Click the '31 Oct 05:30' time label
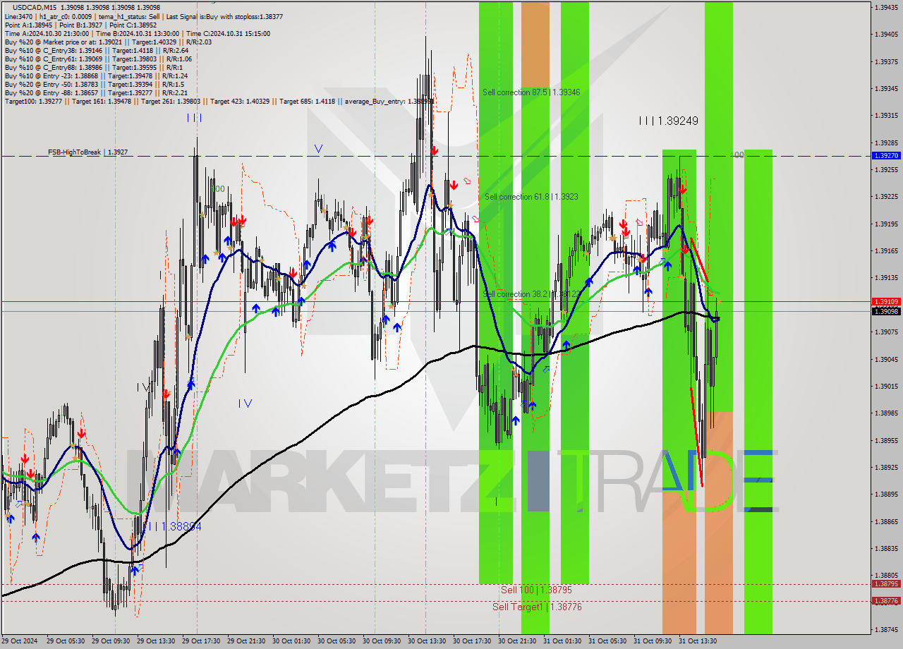903x649 pixels. 609,641
